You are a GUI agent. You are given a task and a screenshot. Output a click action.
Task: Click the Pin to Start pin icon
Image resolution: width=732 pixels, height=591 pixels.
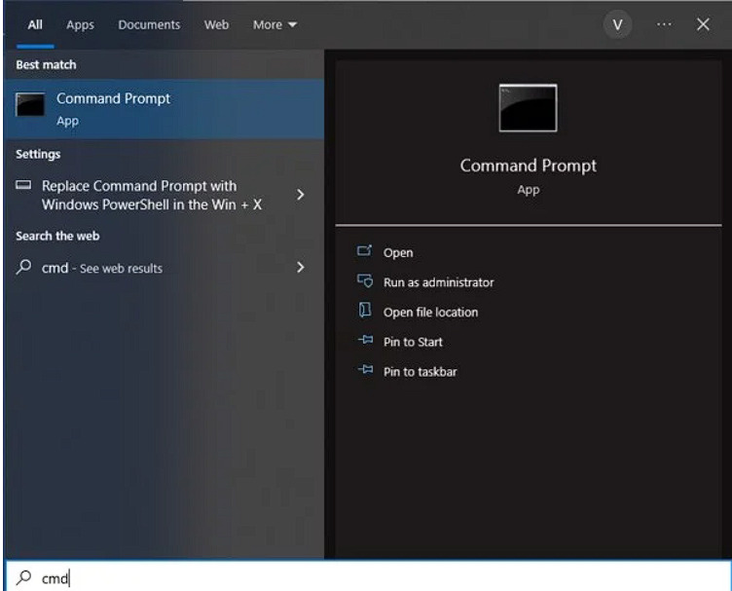(365, 342)
